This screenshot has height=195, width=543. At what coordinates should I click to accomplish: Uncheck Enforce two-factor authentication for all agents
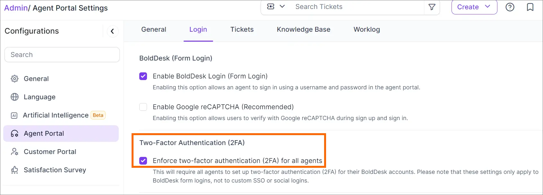(x=143, y=161)
